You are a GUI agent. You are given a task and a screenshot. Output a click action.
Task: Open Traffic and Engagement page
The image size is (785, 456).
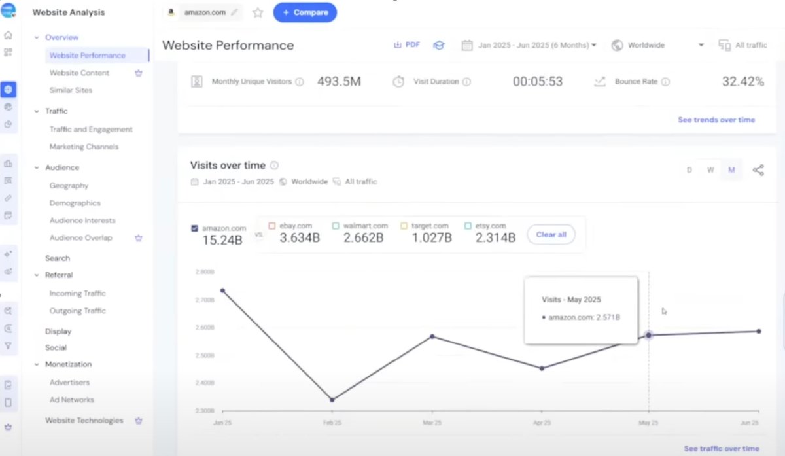91,130
